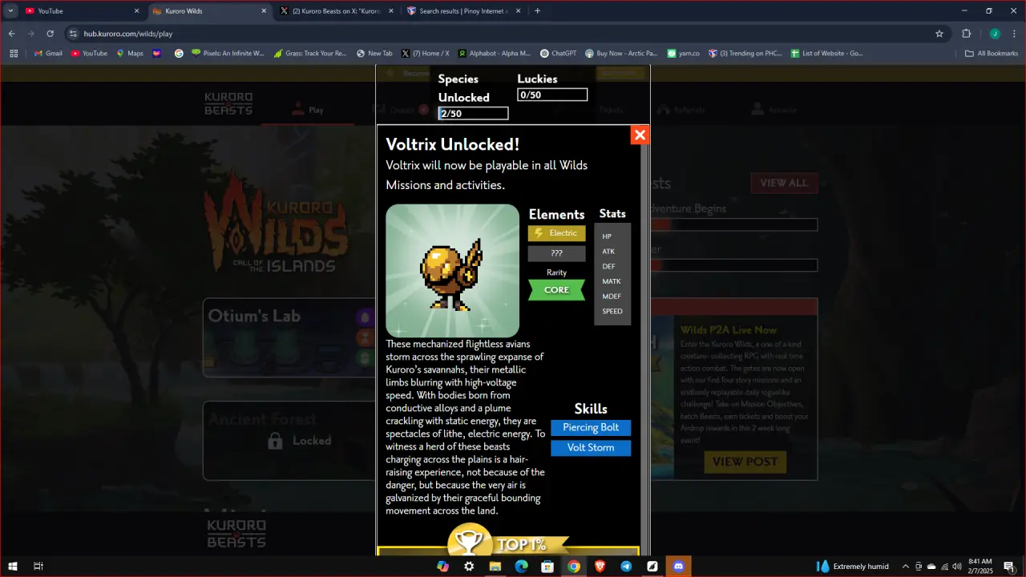Image resolution: width=1026 pixels, height=577 pixels.
Task: Open the Grass: Track Your Re... bookmark
Action: pyautogui.click(x=310, y=54)
